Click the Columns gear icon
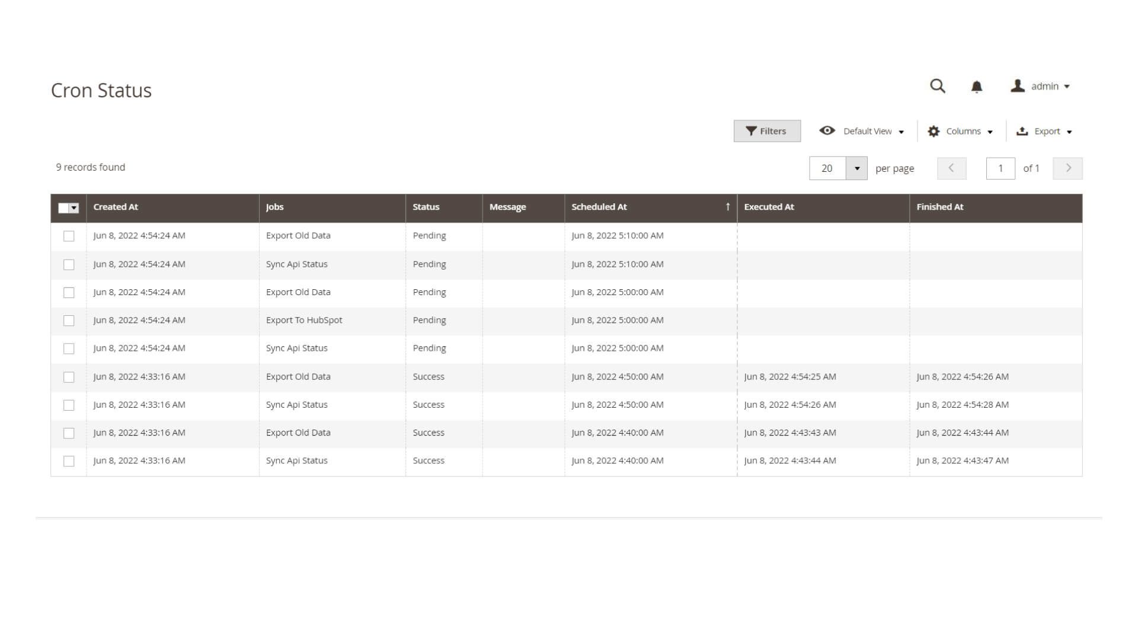This screenshot has height=640, width=1138. (x=934, y=132)
